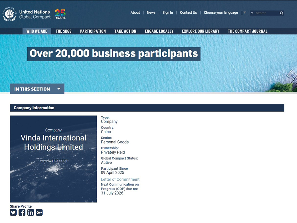Viewport: 297px width, 223px height.
Task: Open the Choose your language selector
Action: click(x=221, y=12)
